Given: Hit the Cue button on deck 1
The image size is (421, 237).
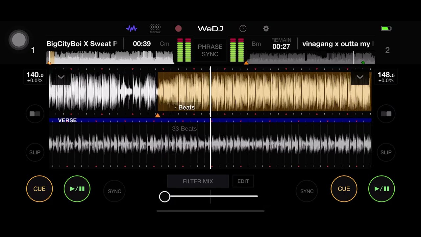Looking at the screenshot, I should [39, 189].
